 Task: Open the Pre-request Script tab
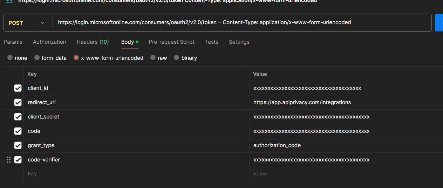(171, 42)
